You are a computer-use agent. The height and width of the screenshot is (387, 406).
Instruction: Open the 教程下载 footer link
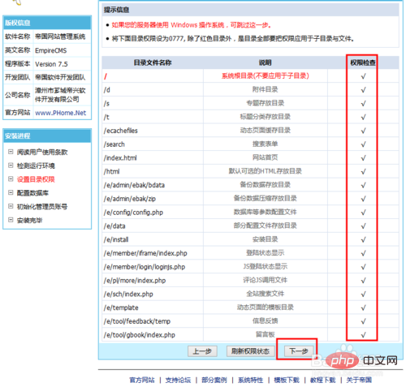(322, 380)
